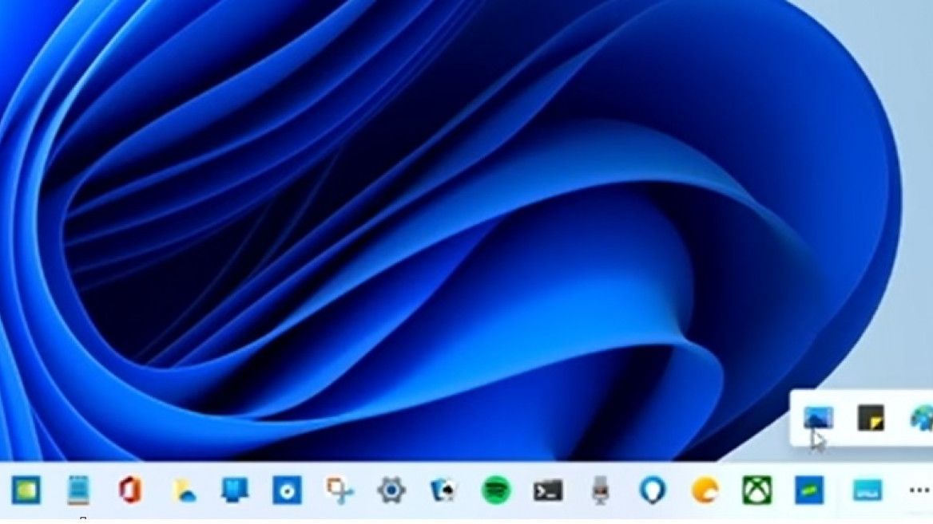933x524 pixels.
Task: Click the yellow pen icon in the flyout
Action: click(870, 417)
